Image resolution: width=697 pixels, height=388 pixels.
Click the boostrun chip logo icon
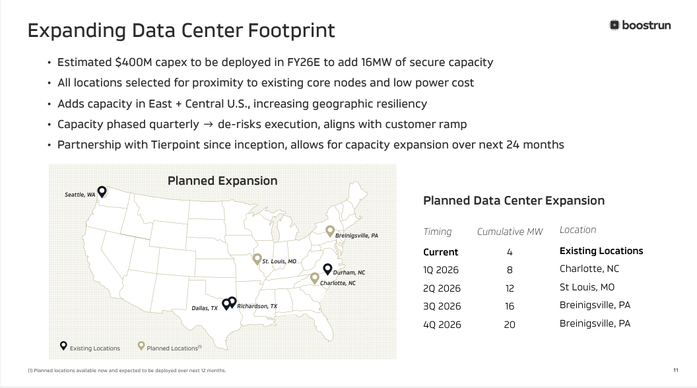click(614, 25)
